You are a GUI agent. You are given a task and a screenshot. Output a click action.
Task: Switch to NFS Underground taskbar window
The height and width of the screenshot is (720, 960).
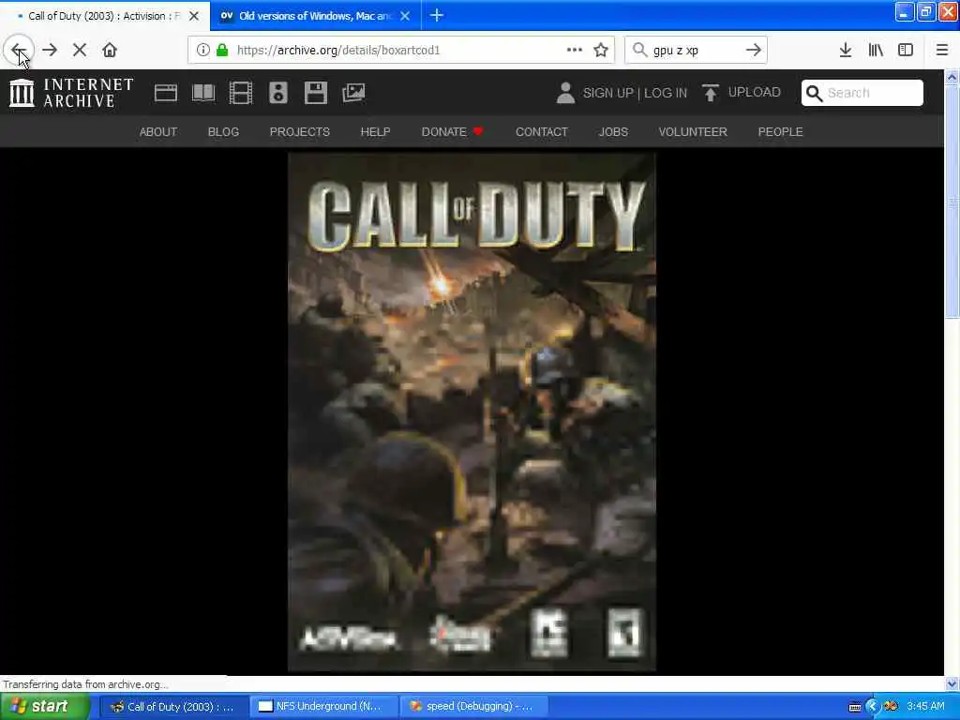click(x=323, y=707)
